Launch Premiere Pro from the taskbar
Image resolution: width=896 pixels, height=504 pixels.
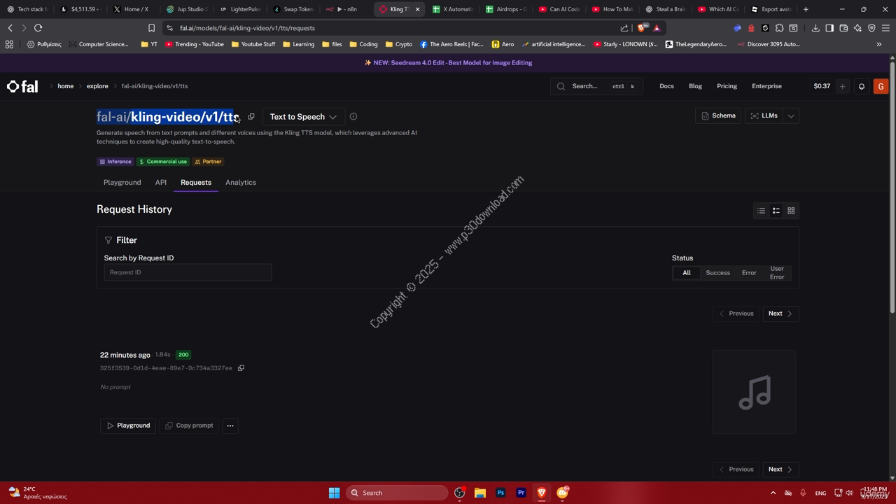pos(521,493)
